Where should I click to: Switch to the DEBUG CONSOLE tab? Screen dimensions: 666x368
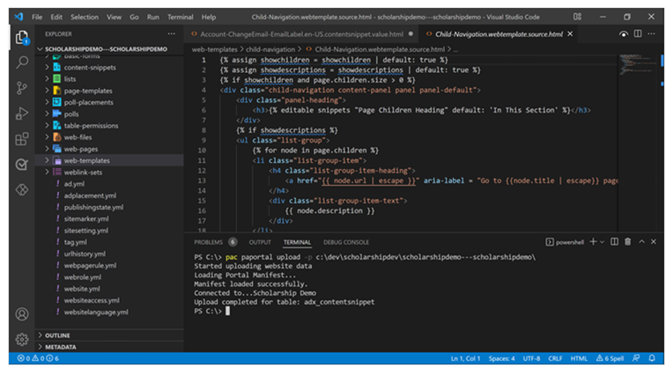pos(346,242)
